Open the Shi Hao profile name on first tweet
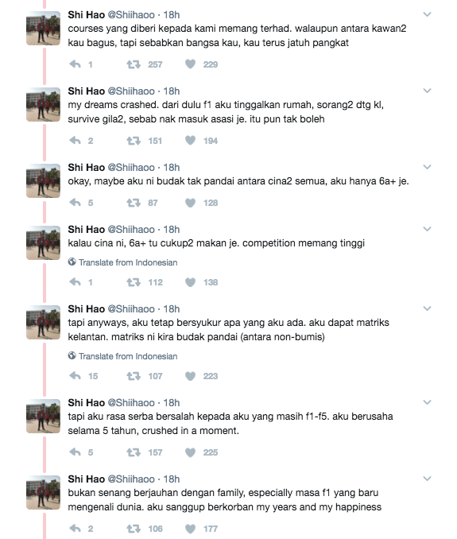 click(x=87, y=15)
